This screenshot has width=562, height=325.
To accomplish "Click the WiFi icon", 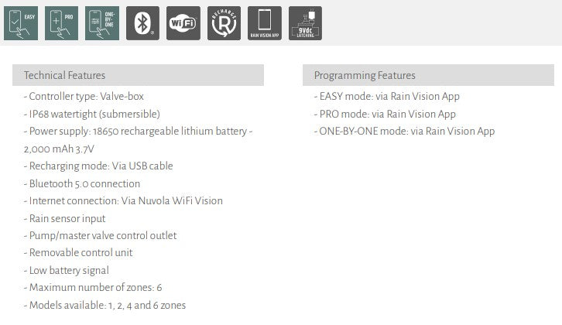I will (x=183, y=23).
